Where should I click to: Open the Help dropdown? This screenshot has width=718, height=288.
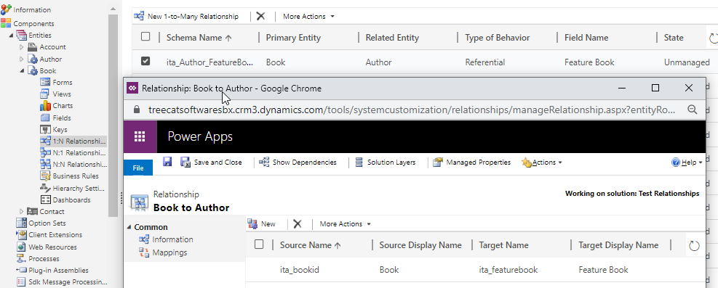[x=687, y=162]
